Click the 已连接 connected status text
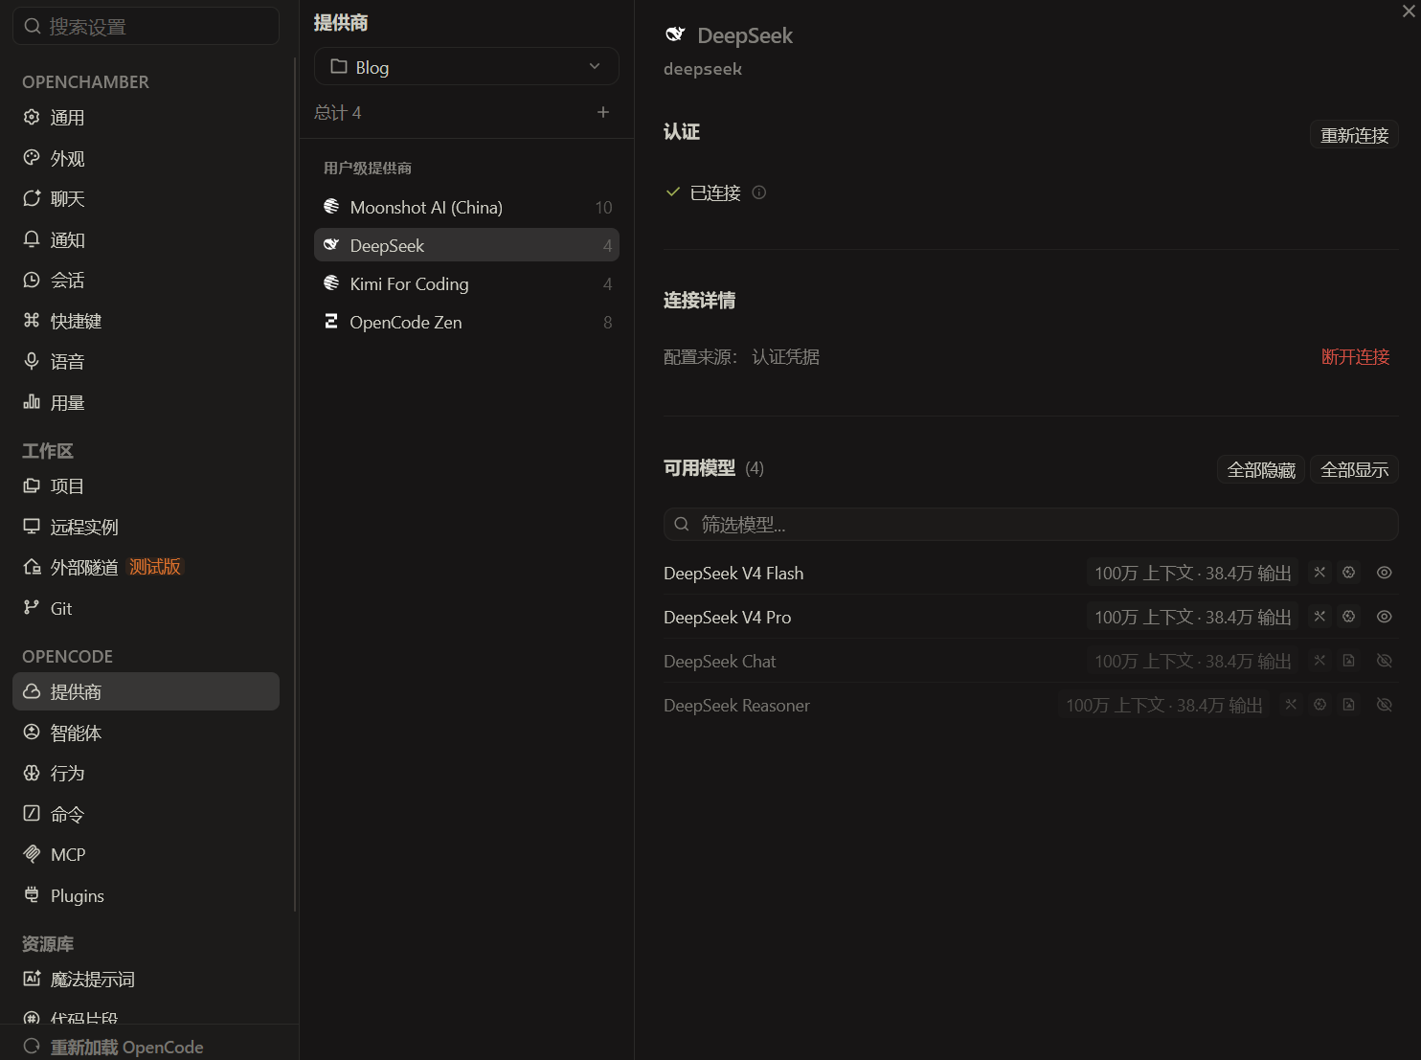This screenshot has width=1421, height=1060. [715, 192]
